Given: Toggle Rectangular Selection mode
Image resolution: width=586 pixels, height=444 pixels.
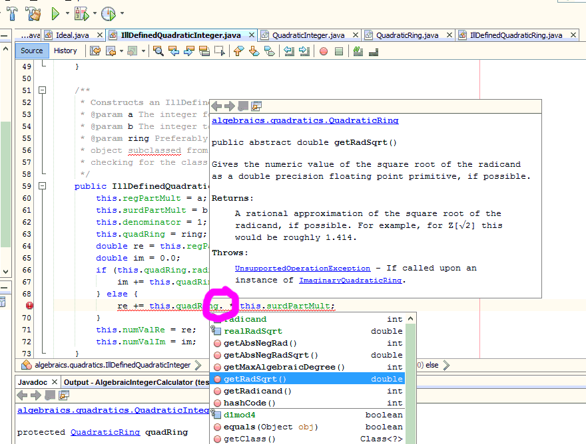Looking at the screenshot, I should pos(218,51).
